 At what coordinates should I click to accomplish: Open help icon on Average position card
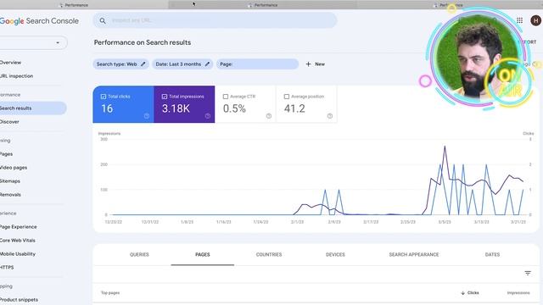click(x=330, y=116)
